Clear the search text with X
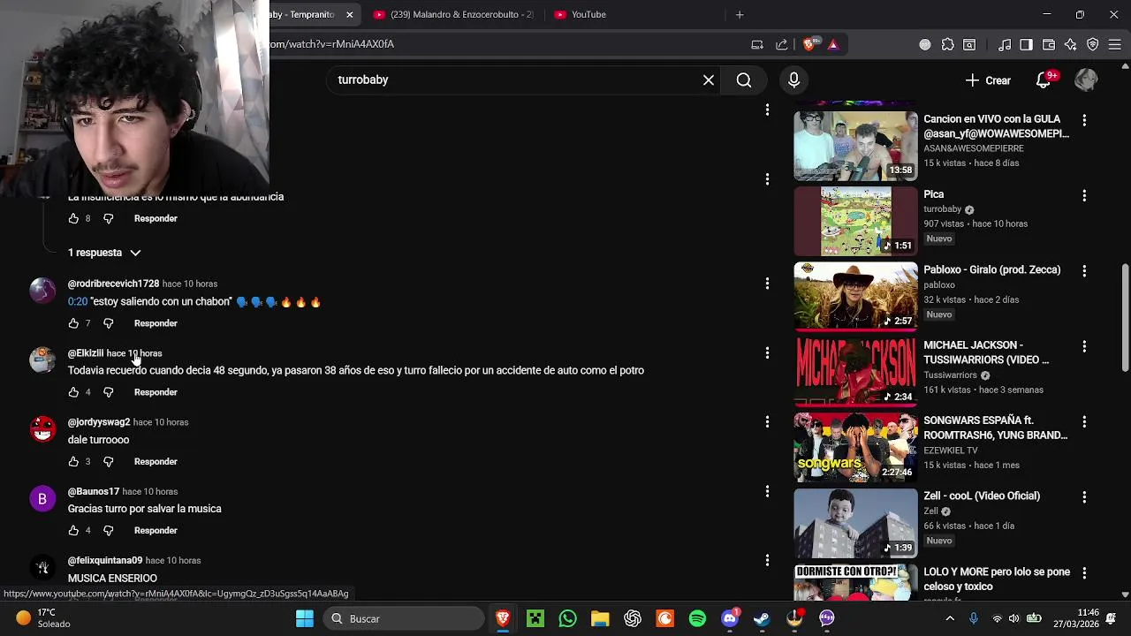The image size is (1131, 636). pos(709,80)
